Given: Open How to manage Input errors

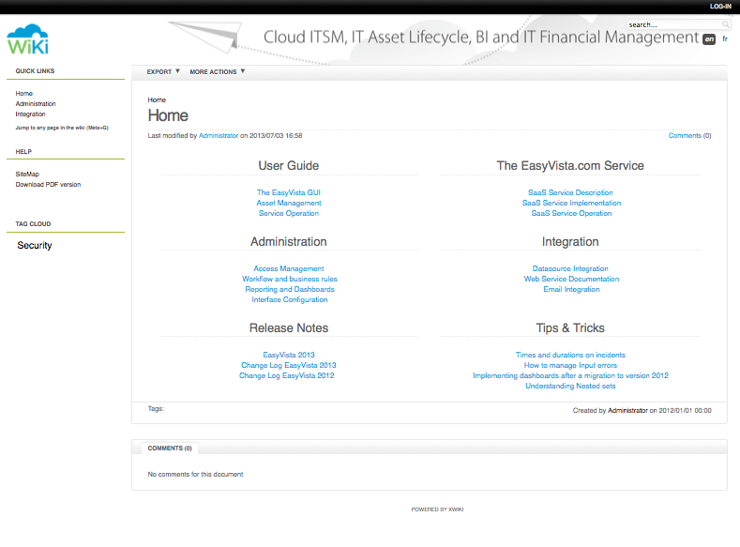Looking at the screenshot, I should (570, 365).
